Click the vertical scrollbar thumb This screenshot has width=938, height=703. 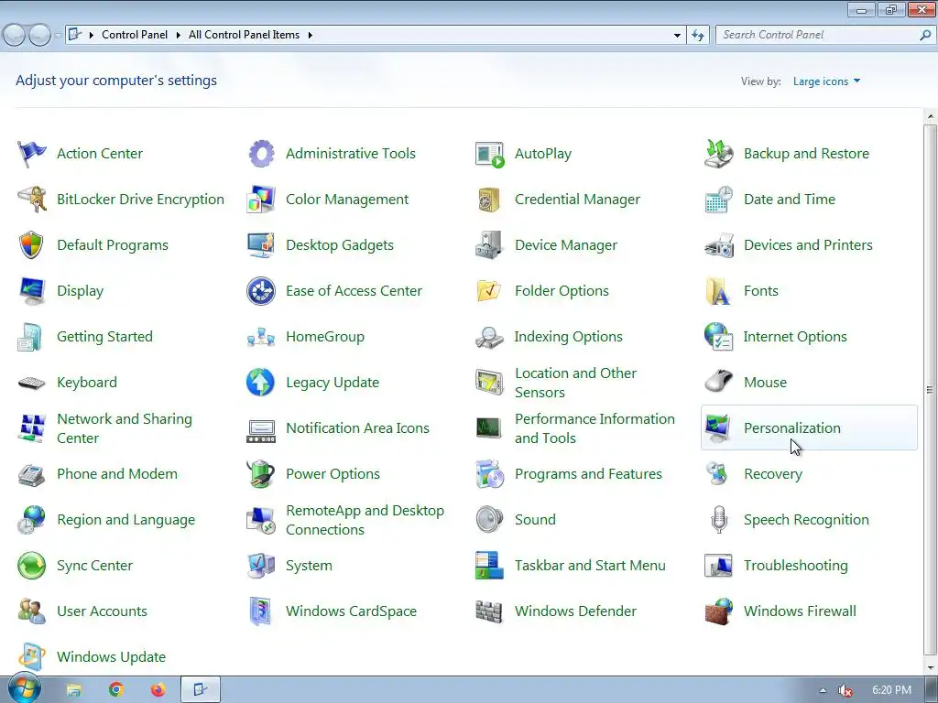[930, 390]
